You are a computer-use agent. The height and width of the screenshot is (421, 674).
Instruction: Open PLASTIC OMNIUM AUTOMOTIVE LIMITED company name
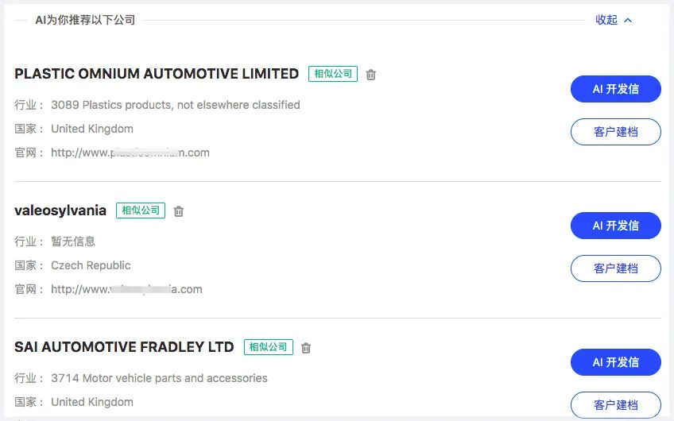157,74
